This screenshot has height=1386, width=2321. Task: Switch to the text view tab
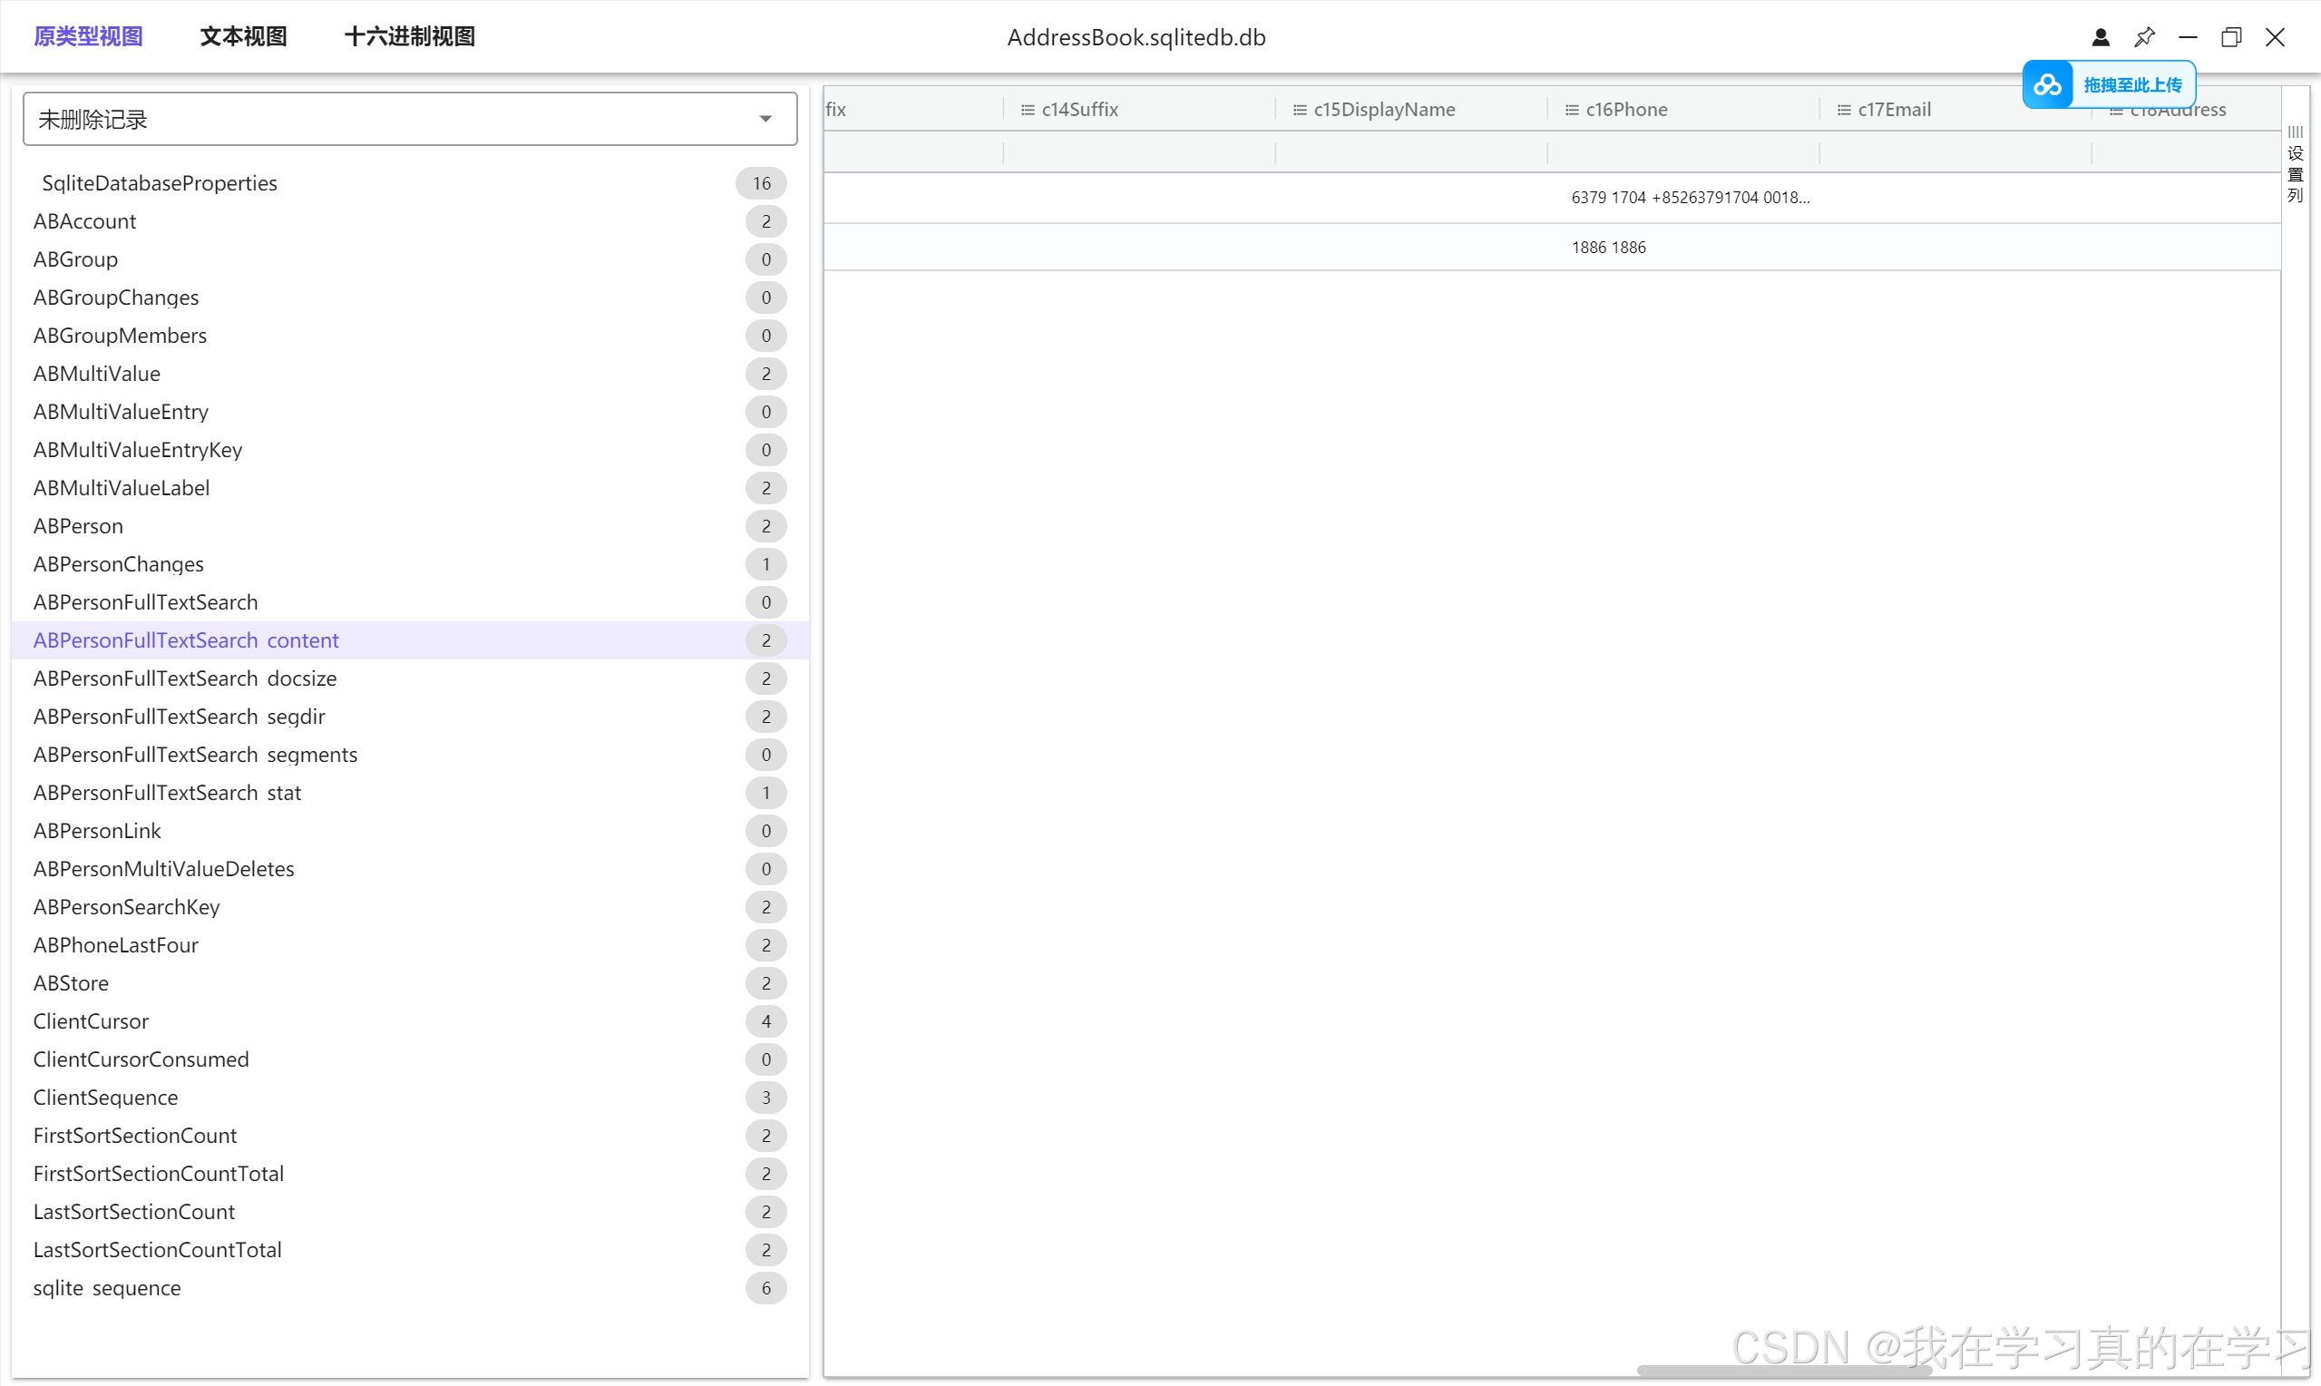(x=243, y=36)
